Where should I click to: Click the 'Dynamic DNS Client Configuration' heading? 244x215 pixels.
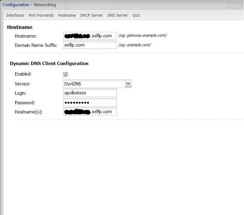[49, 64]
